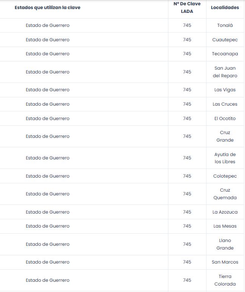Click the Cruz Grande locality cell
Viewport: 245px width, 292px height.
[225, 136]
